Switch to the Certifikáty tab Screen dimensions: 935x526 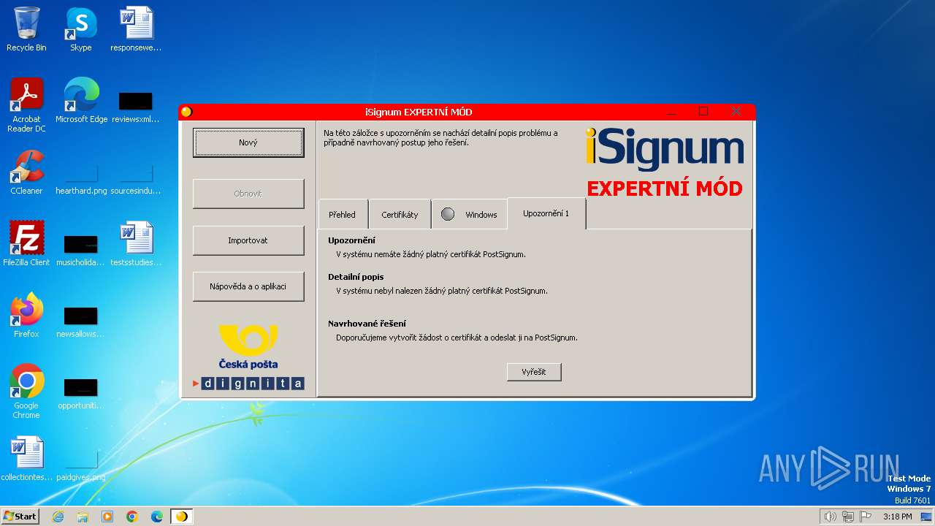click(400, 215)
